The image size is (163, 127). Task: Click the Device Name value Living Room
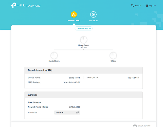tap(75, 78)
